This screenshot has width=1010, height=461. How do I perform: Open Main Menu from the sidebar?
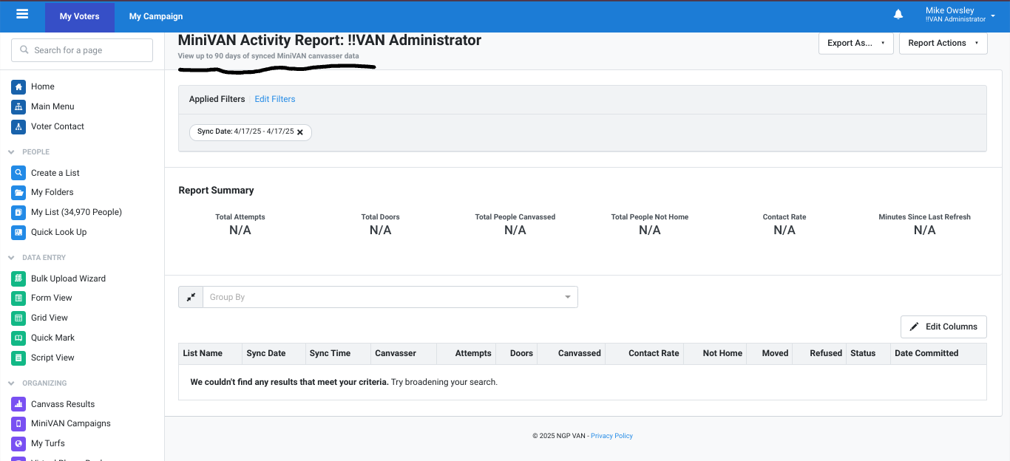pos(52,106)
